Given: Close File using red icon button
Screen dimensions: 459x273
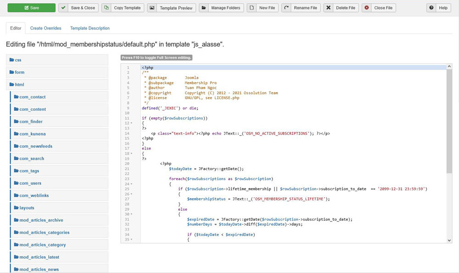Looking at the screenshot, I should [379, 8].
